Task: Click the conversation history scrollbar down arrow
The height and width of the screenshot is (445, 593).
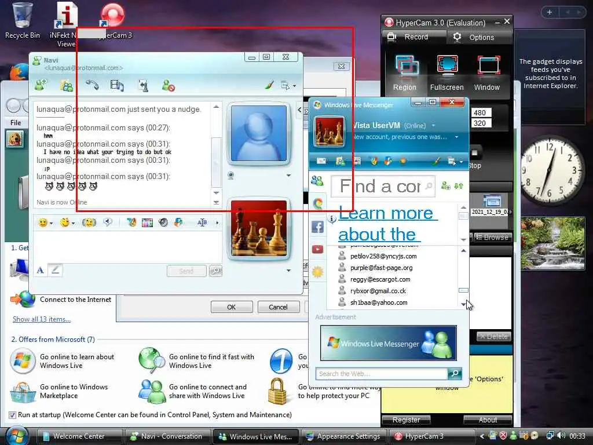Action: tap(217, 193)
